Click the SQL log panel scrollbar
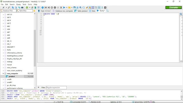 point(182,97)
